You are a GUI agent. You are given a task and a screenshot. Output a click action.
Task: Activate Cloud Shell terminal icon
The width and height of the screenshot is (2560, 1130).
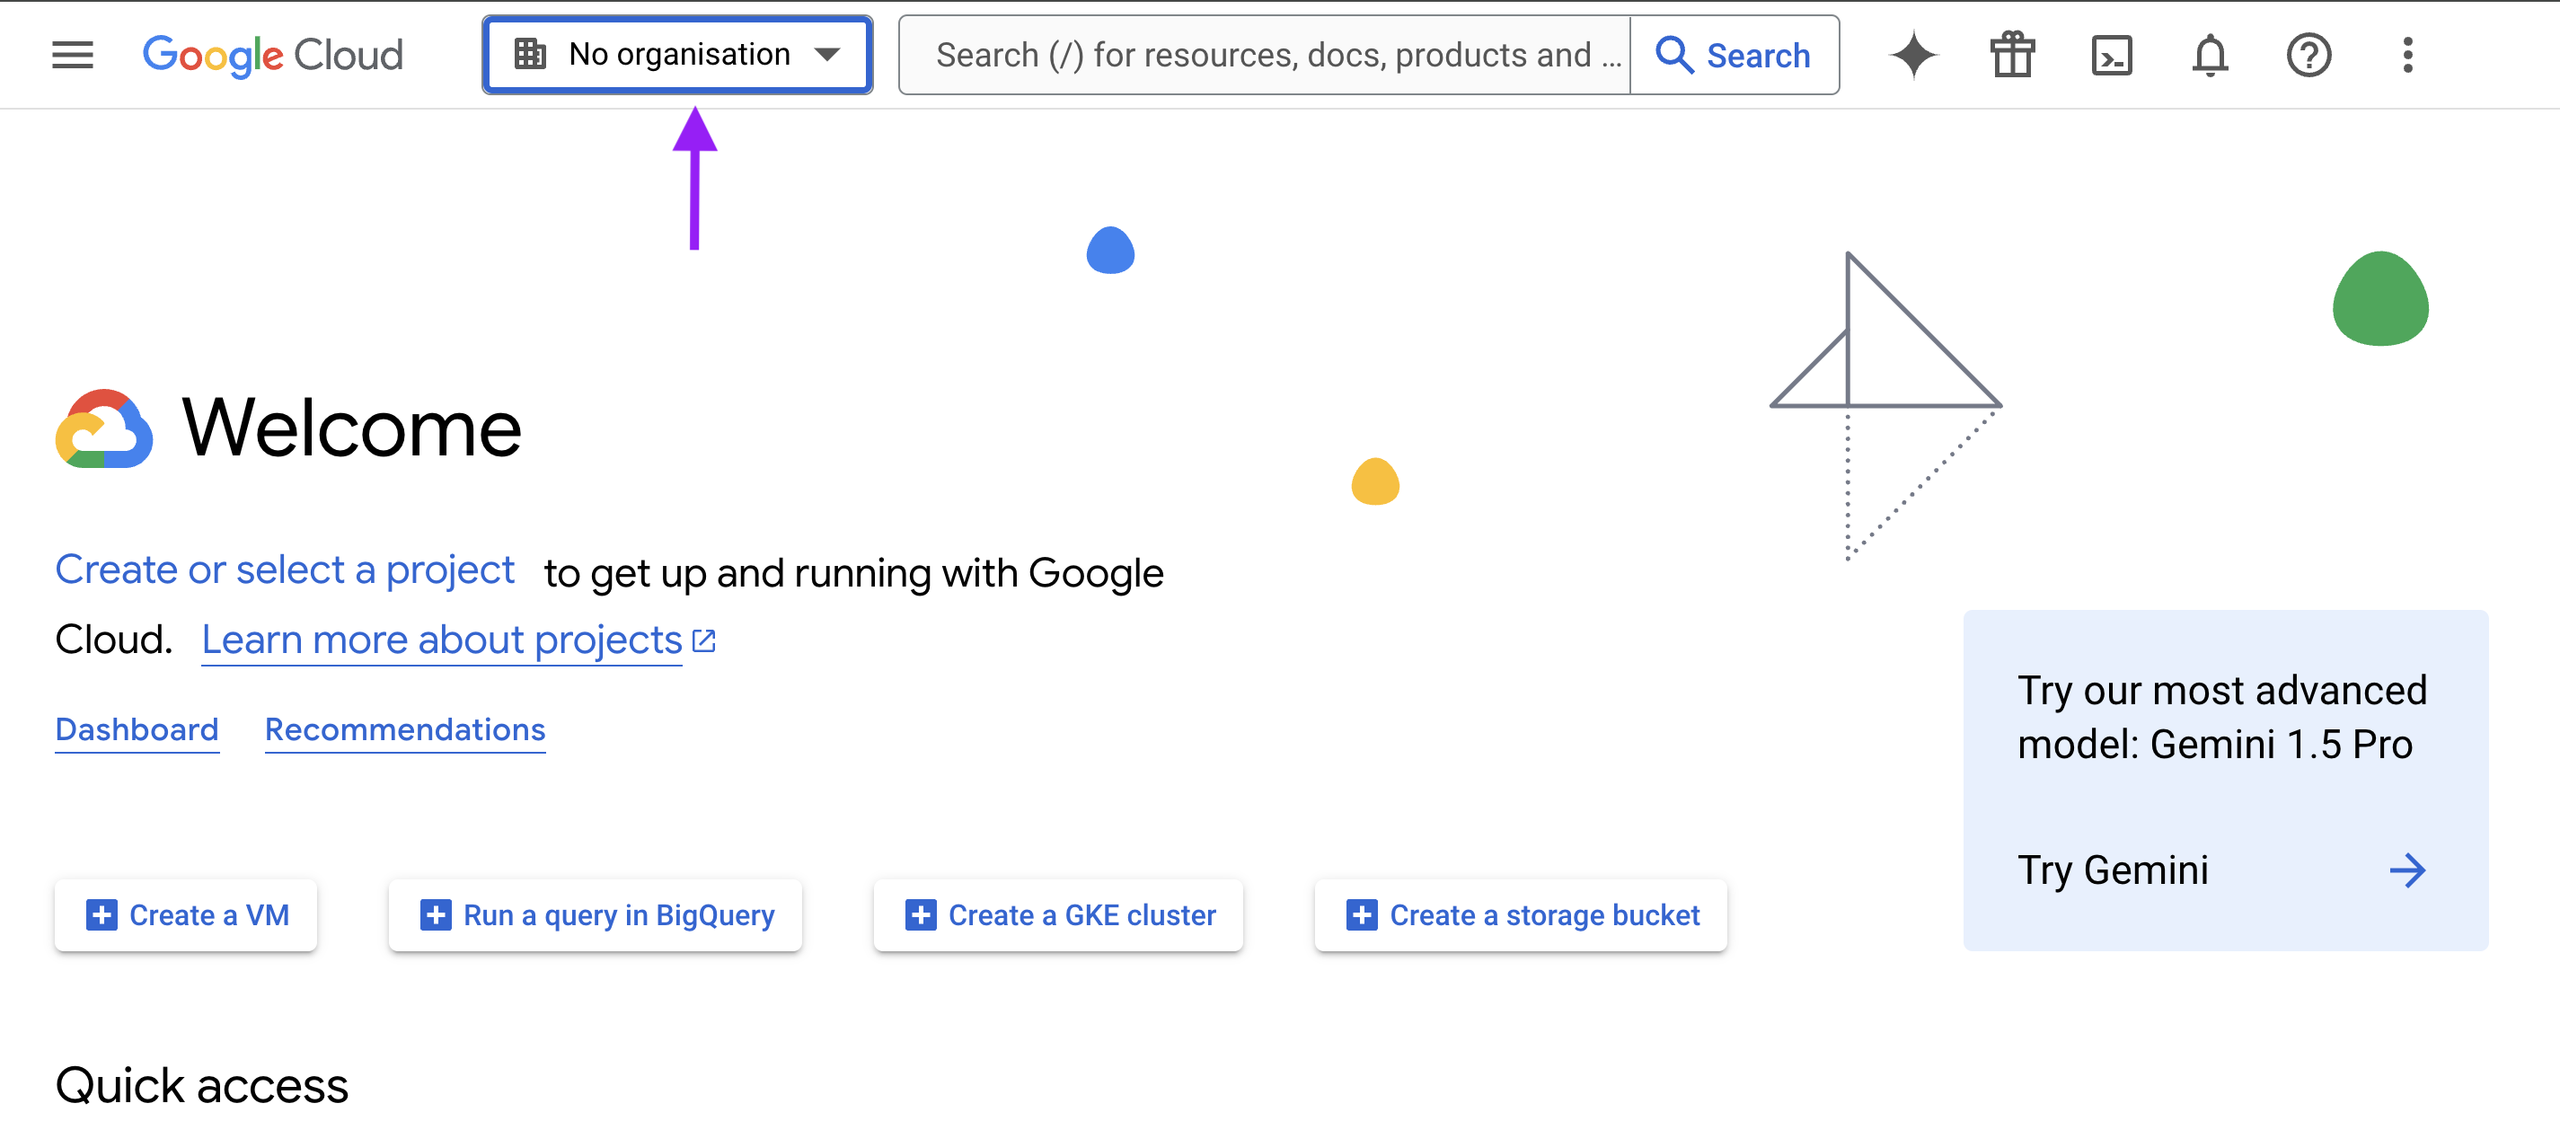2111,56
